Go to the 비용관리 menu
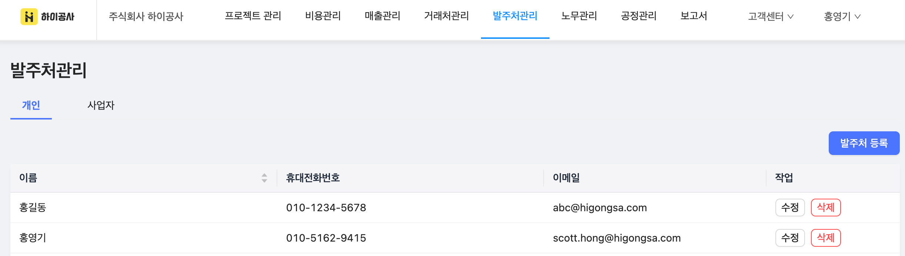905x256 pixels. point(323,16)
